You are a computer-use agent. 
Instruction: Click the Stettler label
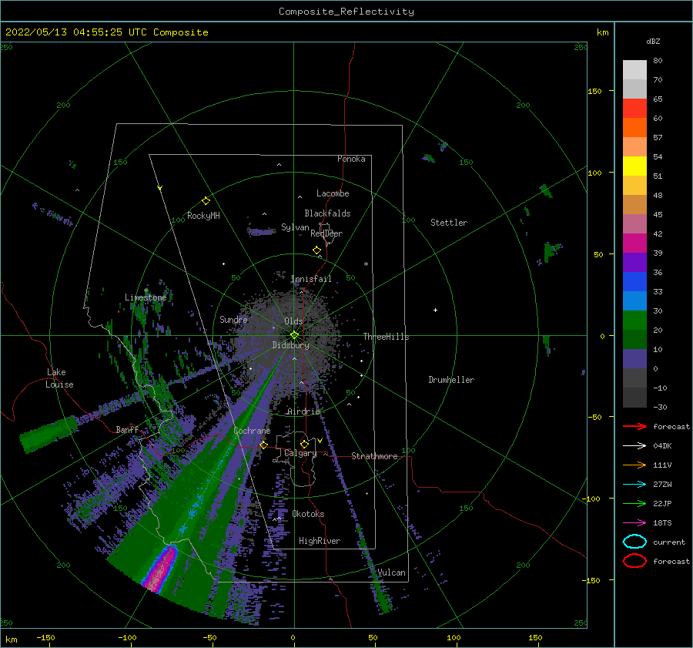(x=449, y=223)
